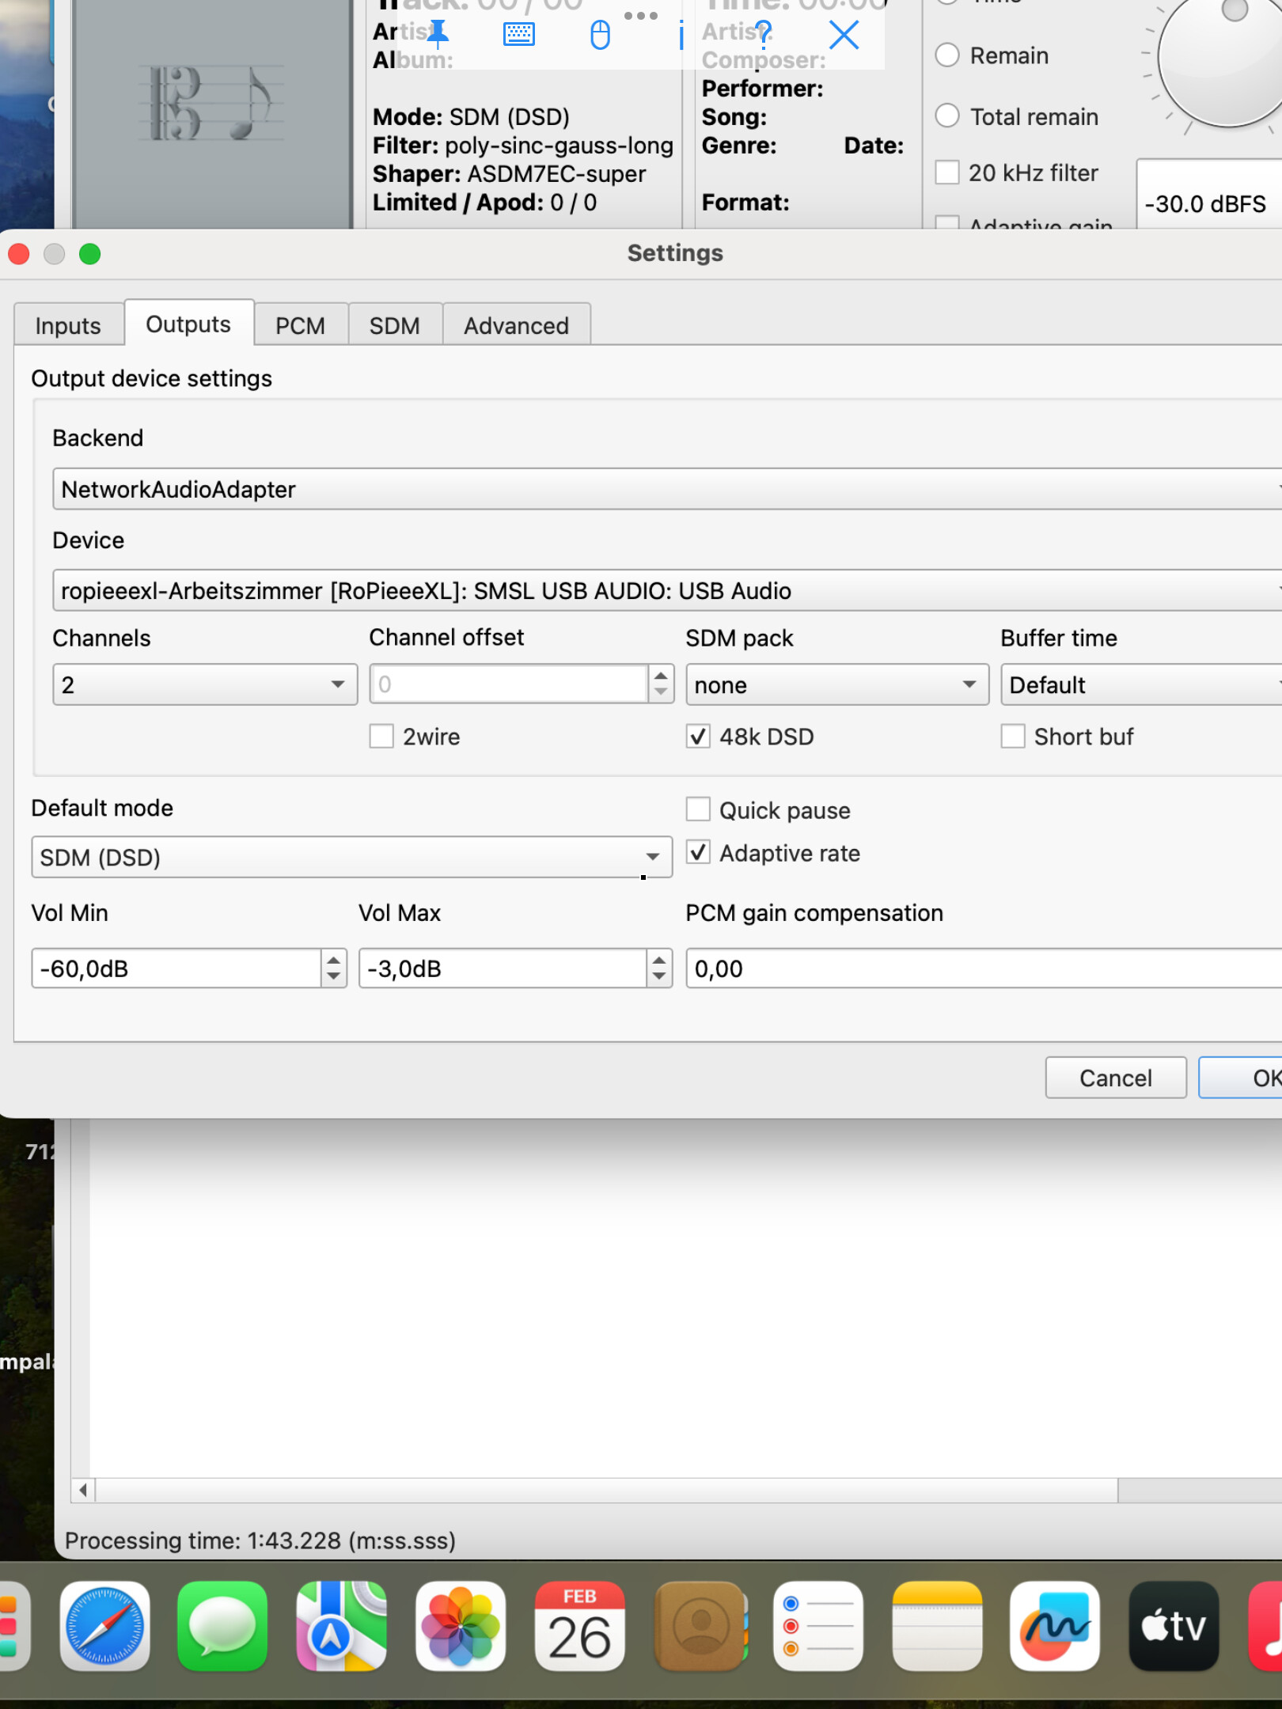Switch to the Advanced tab
Image resolution: width=1282 pixels, height=1709 pixels.
coord(517,325)
